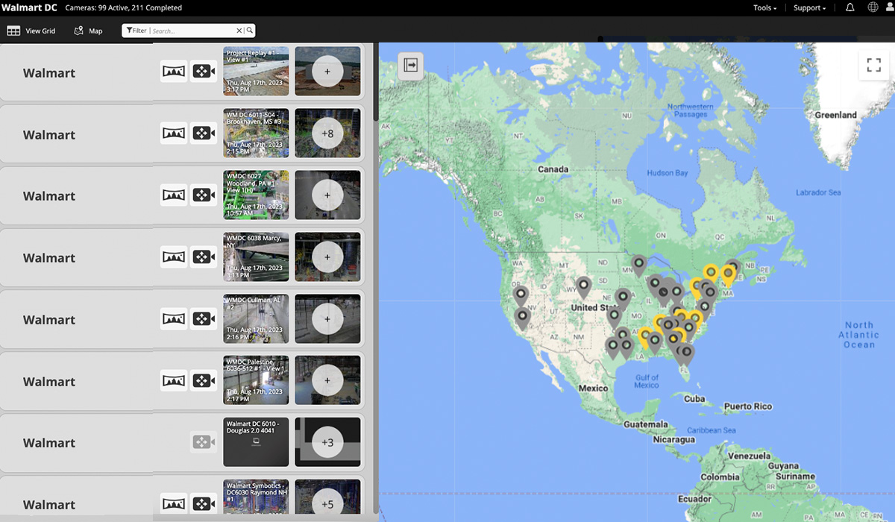Open Walmart Symbotics DC6030 Raymond thumbnail

[256, 498]
